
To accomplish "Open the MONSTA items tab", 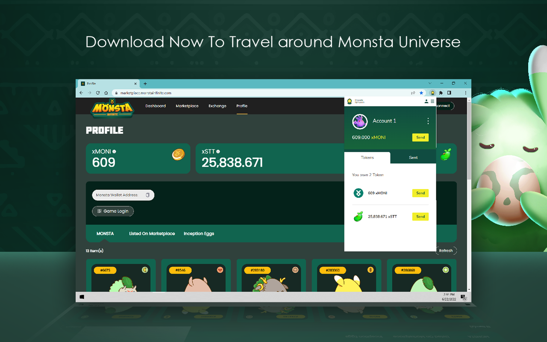I will pos(105,233).
